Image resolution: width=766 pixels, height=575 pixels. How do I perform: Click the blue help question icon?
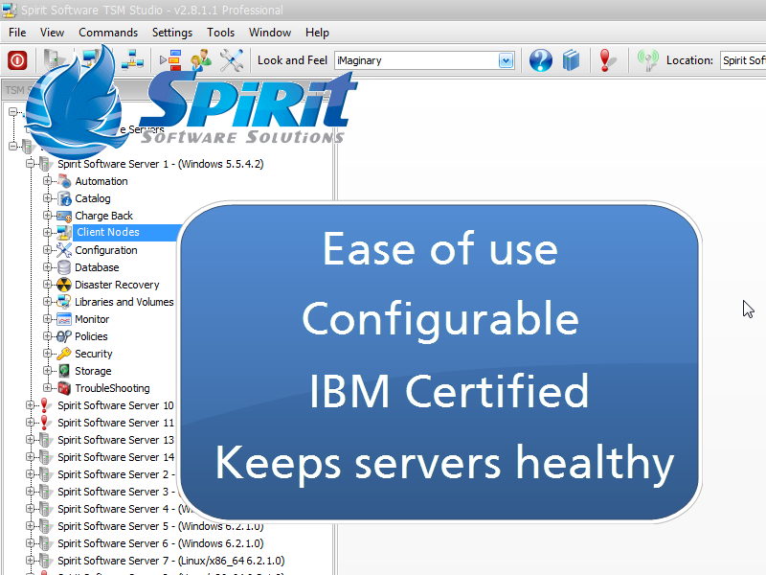(x=541, y=60)
